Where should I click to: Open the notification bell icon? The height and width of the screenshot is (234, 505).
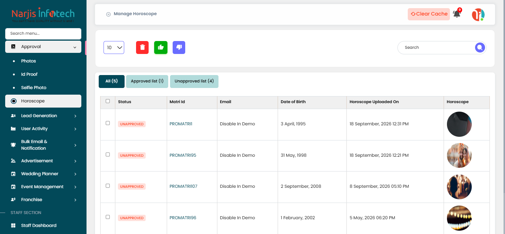(457, 14)
